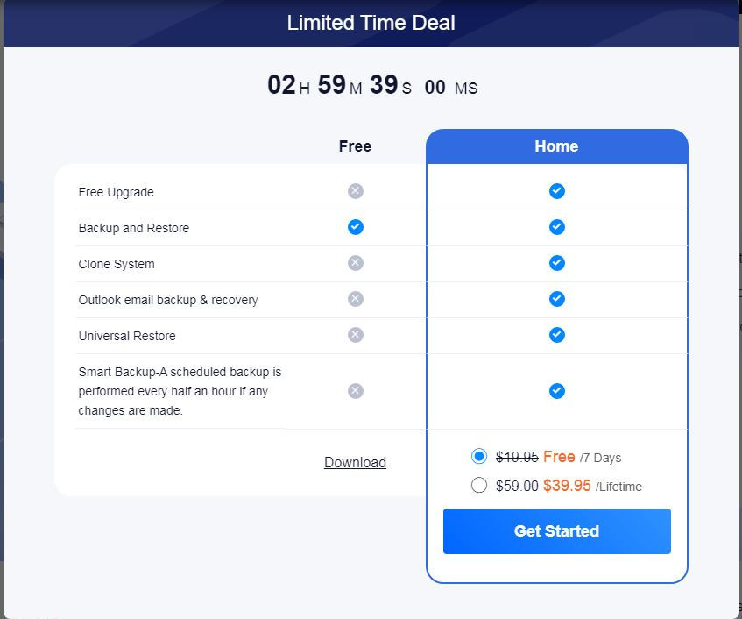Click the Outlook email backup checkmark in Home
This screenshot has height=619, width=742.
click(x=556, y=299)
